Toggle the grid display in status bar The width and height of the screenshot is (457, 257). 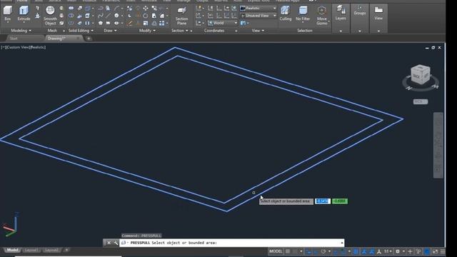coord(288,251)
